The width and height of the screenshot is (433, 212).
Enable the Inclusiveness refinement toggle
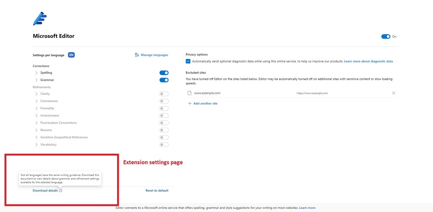point(164,116)
